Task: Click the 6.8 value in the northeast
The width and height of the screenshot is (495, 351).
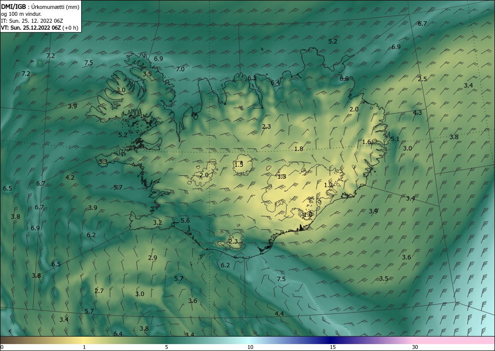Action: [344, 79]
